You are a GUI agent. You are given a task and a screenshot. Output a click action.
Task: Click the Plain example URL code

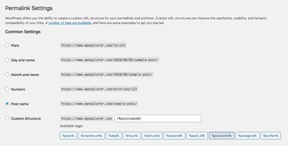pyautogui.click(x=93, y=45)
